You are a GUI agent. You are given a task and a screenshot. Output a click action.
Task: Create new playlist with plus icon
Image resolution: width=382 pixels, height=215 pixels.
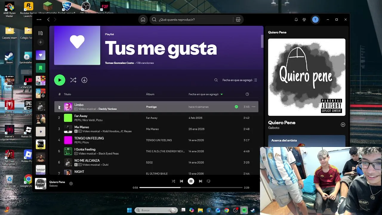click(x=41, y=42)
